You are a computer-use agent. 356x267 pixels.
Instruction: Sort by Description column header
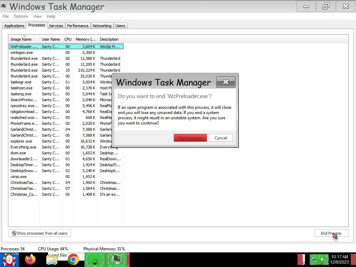pyautogui.click(x=111, y=39)
